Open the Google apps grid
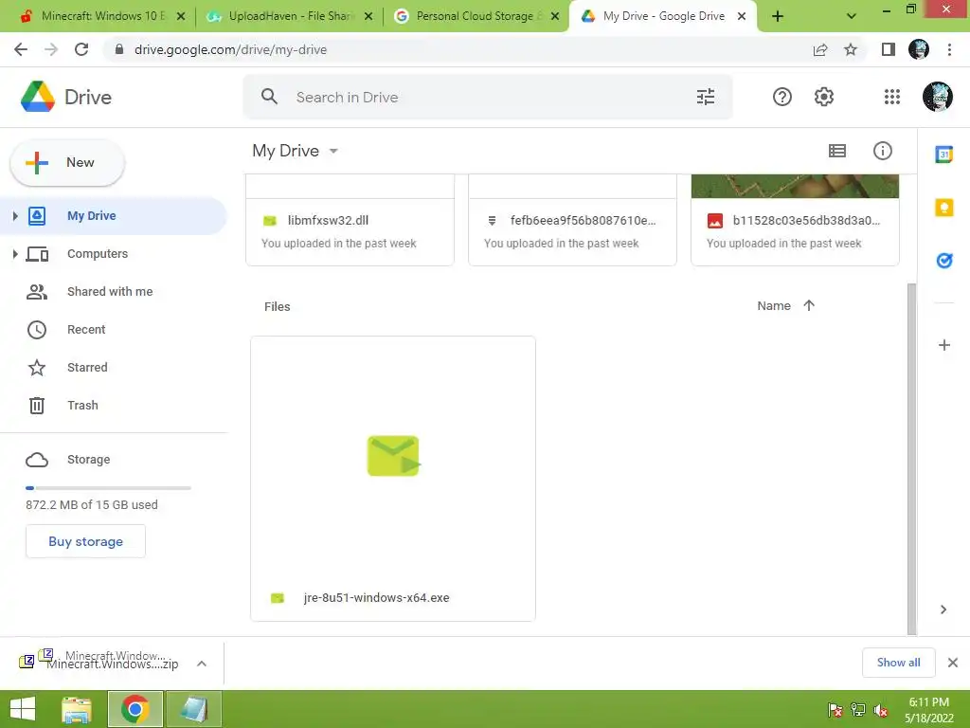Screen dimensions: 970x728 tap(891, 97)
